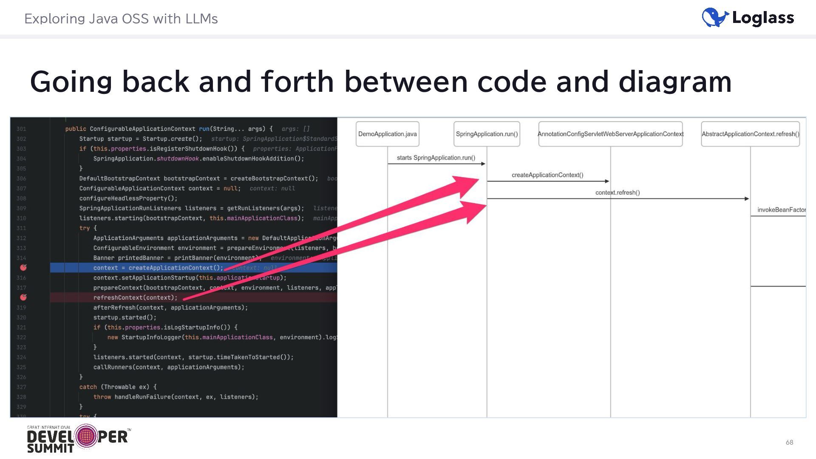
Task: Click line number 301 in gutter
Action: pyautogui.click(x=21, y=129)
